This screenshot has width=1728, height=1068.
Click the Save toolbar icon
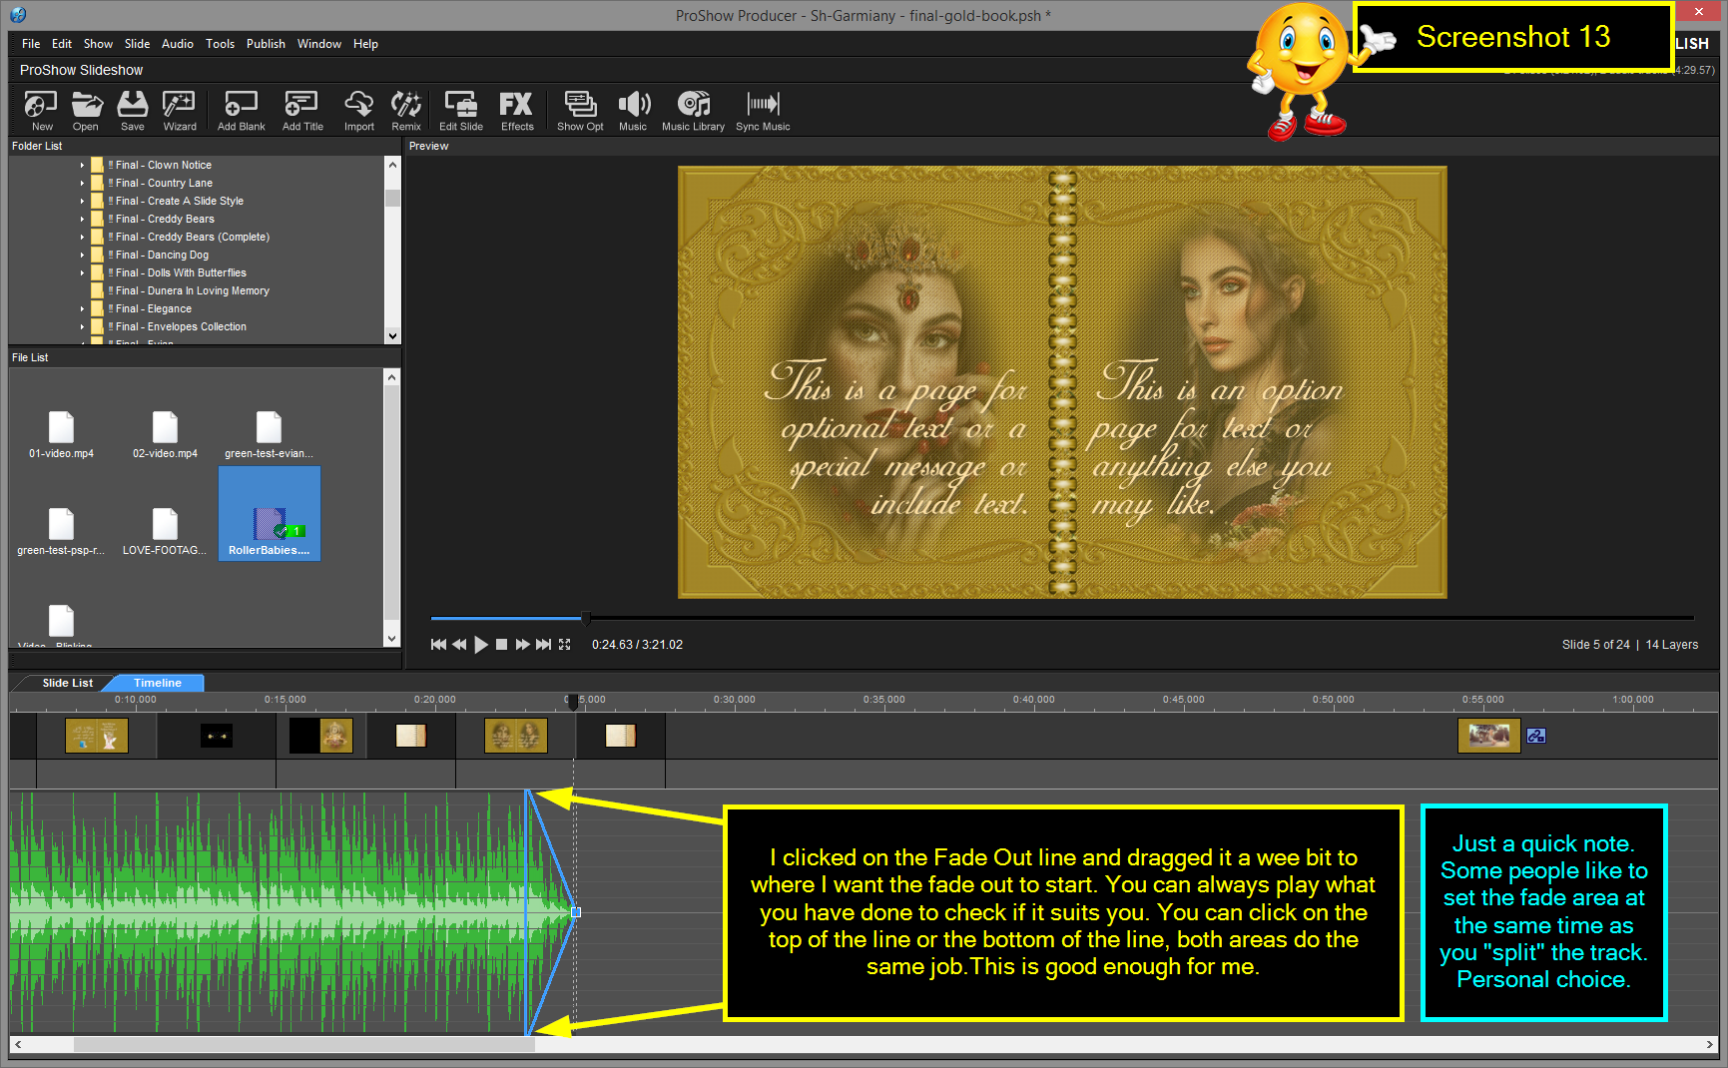click(x=133, y=111)
